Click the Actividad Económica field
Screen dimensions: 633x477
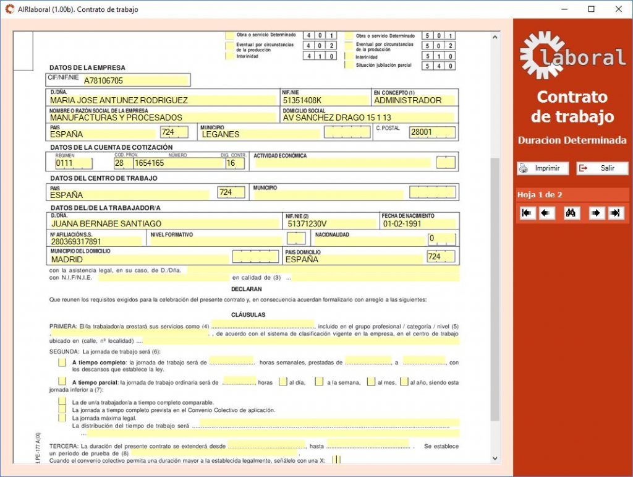tap(342, 163)
